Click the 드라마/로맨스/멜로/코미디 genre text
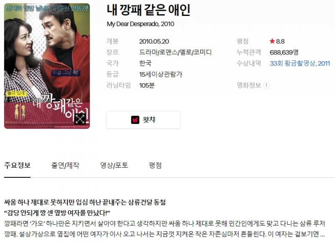This screenshot has height=243, width=335. pos(175,52)
